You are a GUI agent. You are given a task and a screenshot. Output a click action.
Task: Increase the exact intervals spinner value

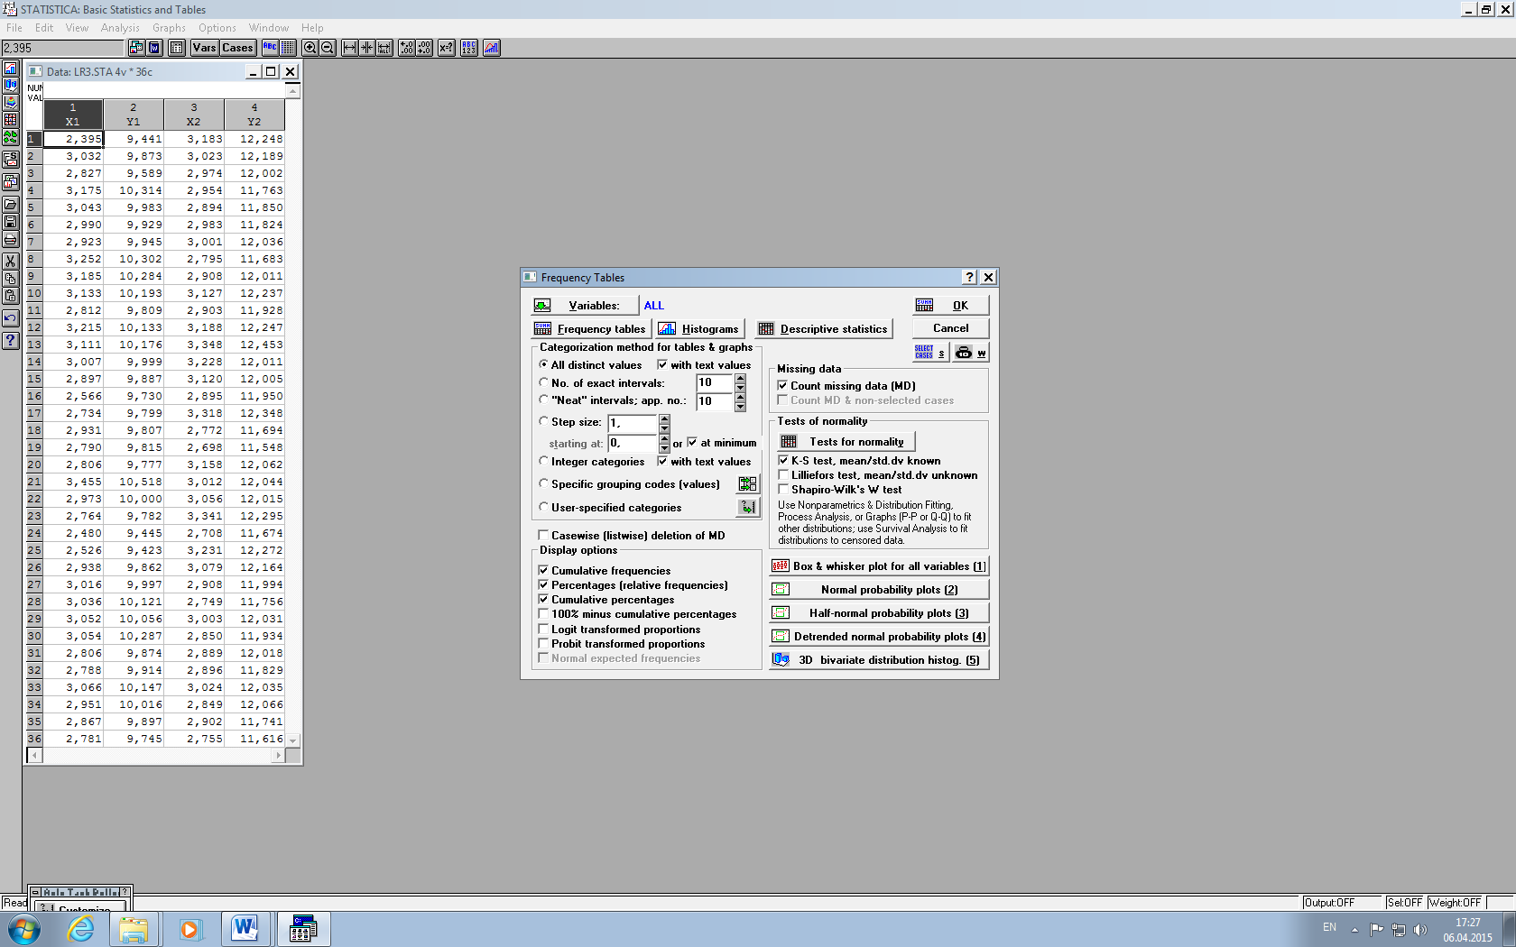tap(740, 379)
